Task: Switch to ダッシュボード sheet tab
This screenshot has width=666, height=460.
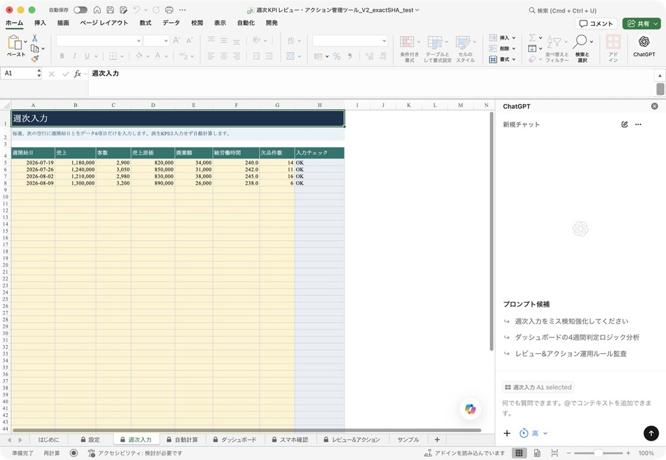Action: pyautogui.click(x=235, y=440)
